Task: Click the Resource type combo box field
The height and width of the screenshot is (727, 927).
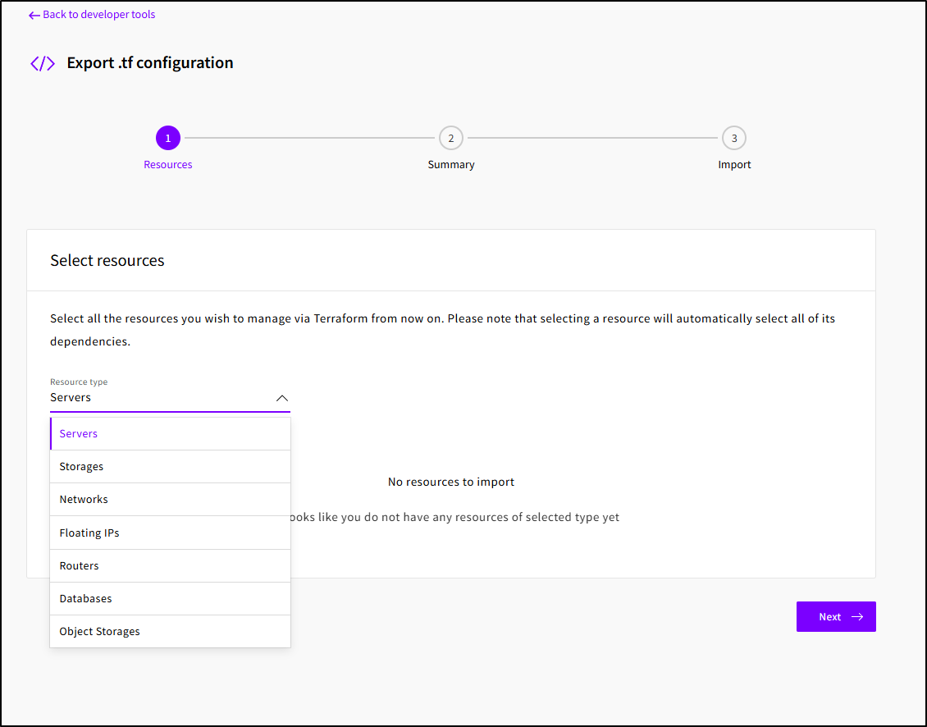Action: (156, 398)
